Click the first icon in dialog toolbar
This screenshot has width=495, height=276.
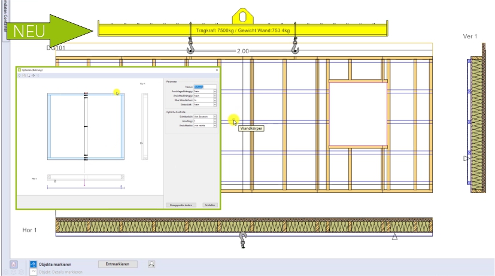click(19, 76)
